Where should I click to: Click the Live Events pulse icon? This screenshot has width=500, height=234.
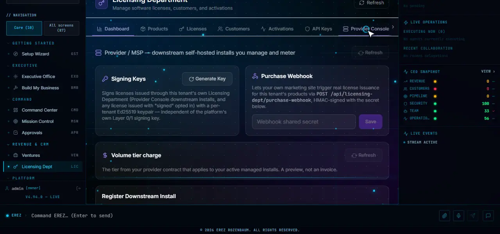pyautogui.click(x=406, y=133)
